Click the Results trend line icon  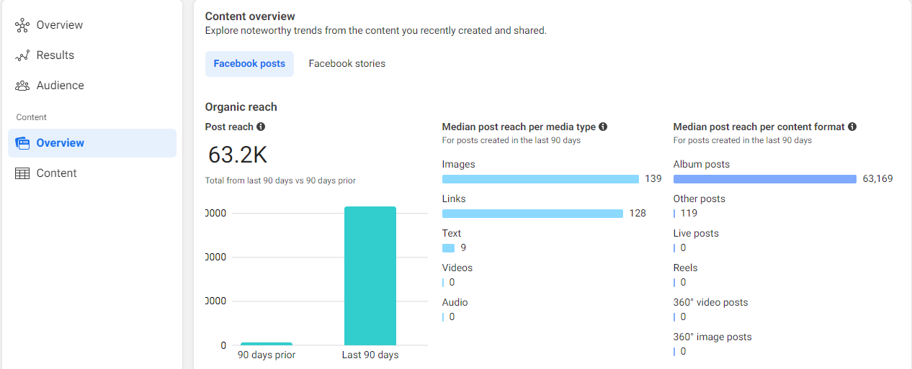pos(22,55)
